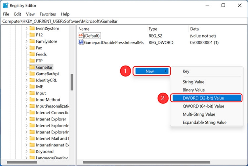
Task: Click the registry address path bar
Action: 124,21
